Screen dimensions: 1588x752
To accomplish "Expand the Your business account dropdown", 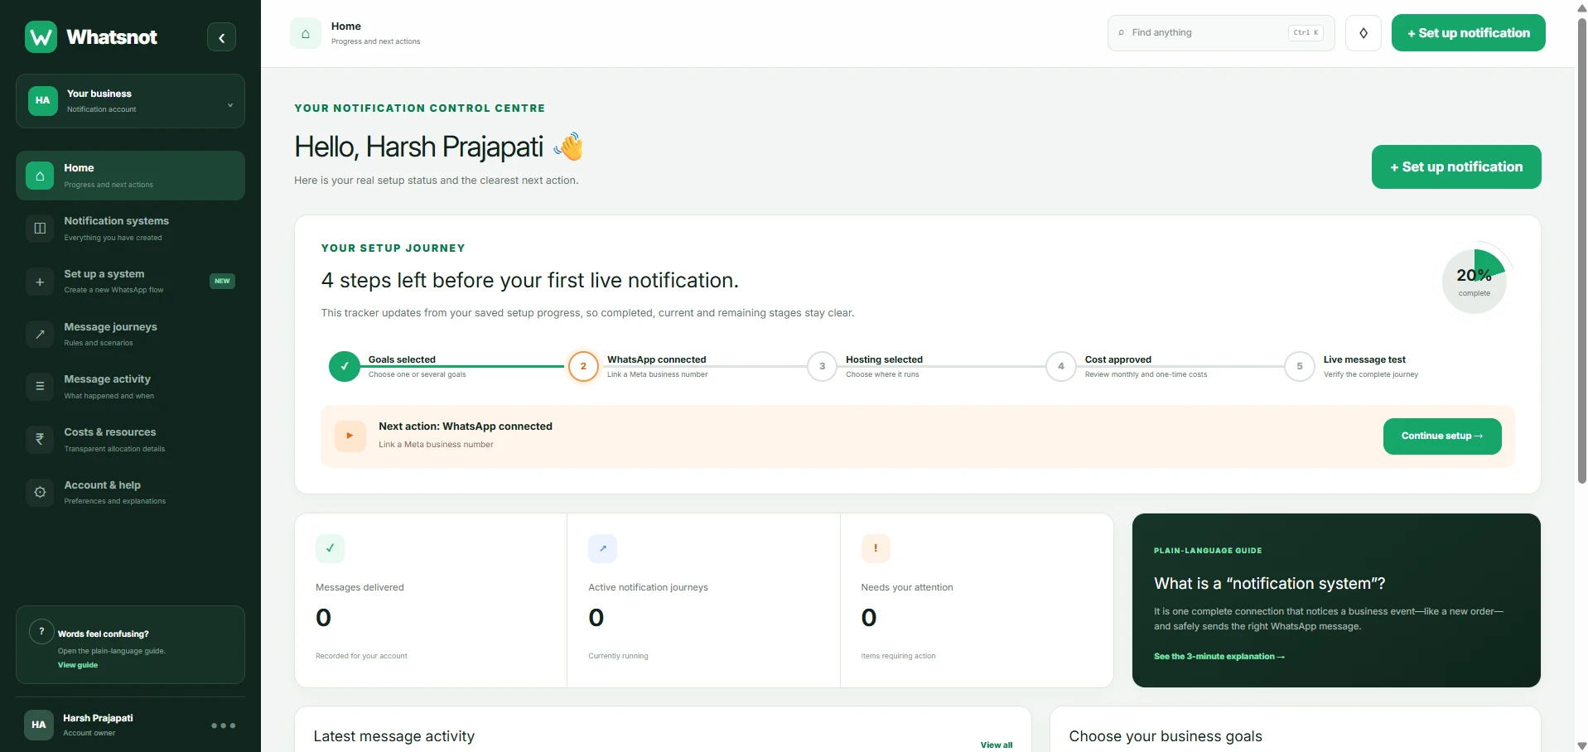I will click(130, 101).
